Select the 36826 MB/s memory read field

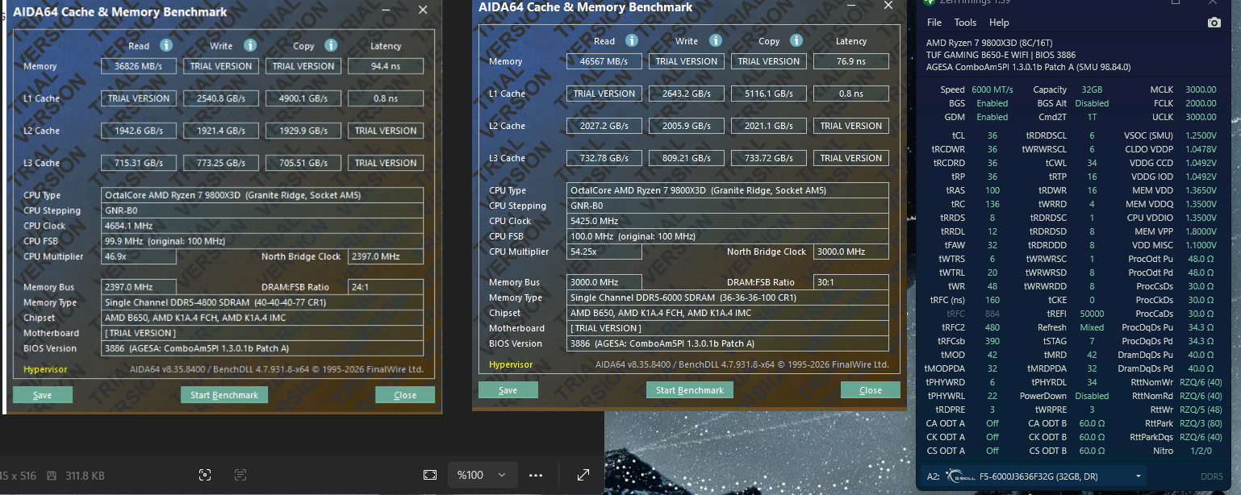pyautogui.click(x=139, y=66)
